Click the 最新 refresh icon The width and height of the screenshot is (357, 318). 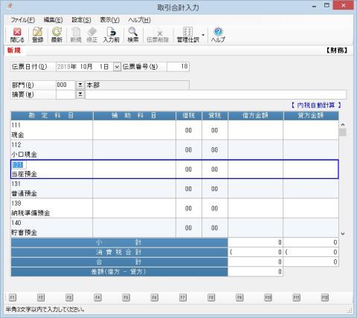pyautogui.click(x=57, y=35)
